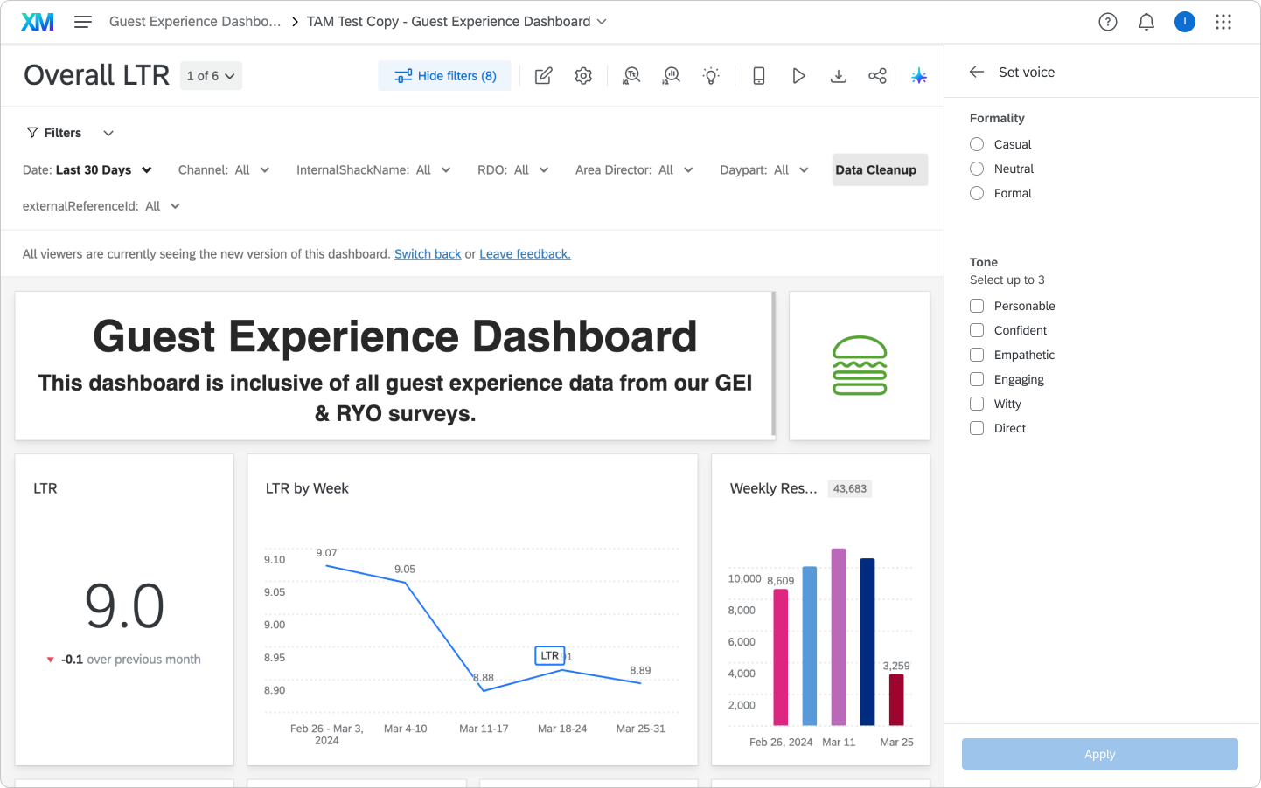Image resolution: width=1261 pixels, height=788 pixels.
Task: Open the user account avatar
Action: (x=1185, y=22)
